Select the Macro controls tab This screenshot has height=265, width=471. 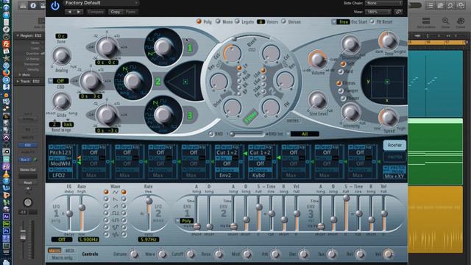54,250
